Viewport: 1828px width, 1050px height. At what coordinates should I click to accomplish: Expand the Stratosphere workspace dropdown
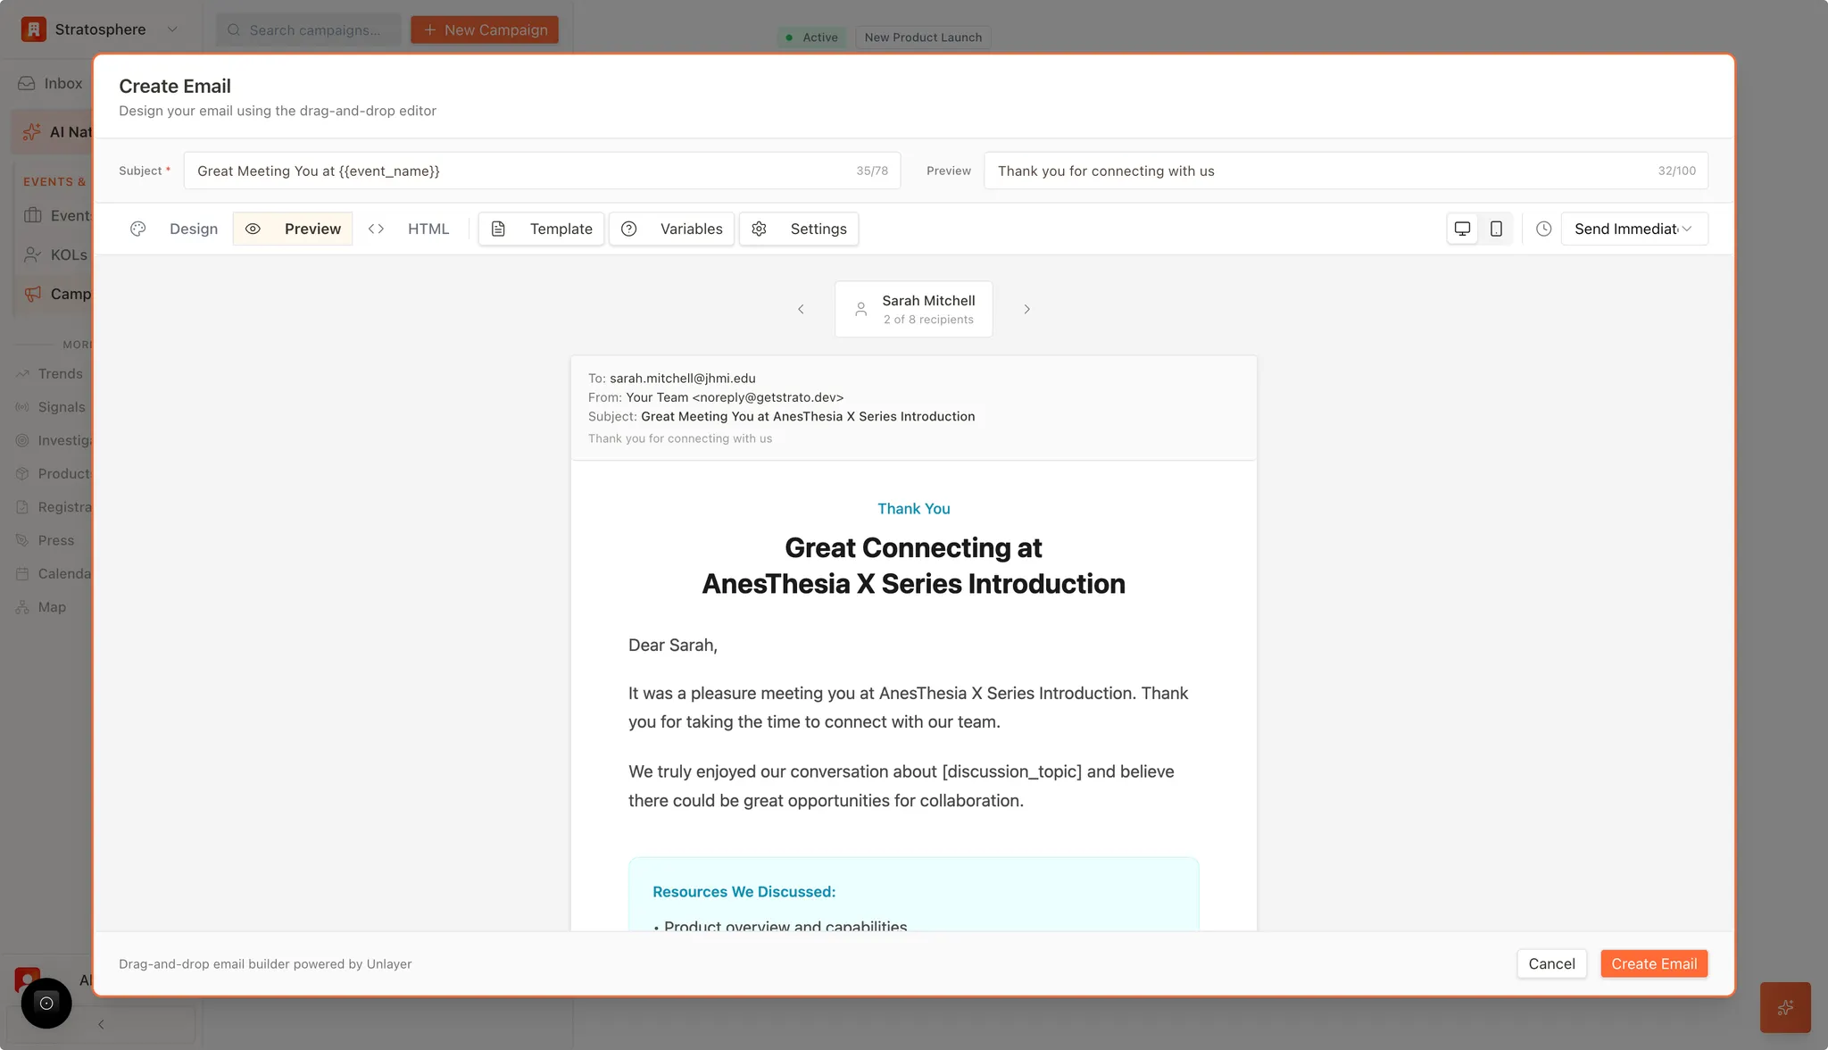tap(173, 29)
